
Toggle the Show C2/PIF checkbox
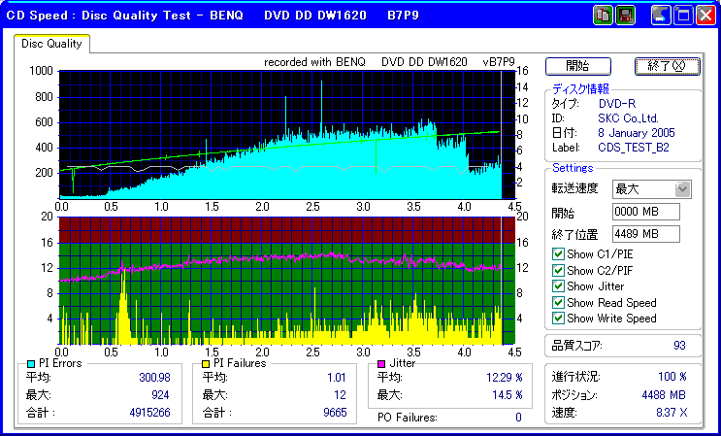tap(558, 270)
